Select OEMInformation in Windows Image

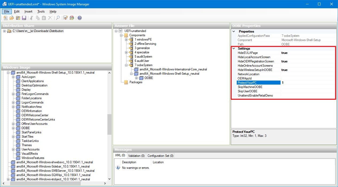click(32, 111)
